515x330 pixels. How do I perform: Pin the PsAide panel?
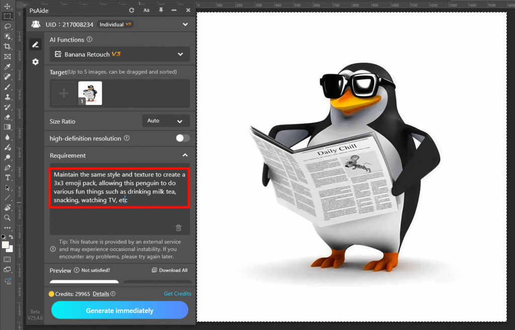(161, 10)
